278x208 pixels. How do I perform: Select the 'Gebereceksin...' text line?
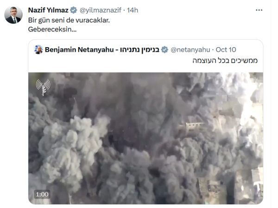point(52,29)
